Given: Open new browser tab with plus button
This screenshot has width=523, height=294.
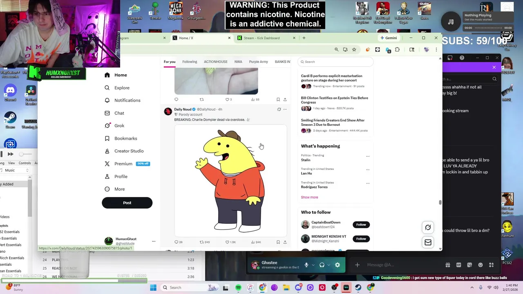Looking at the screenshot, I should pyautogui.click(x=304, y=38).
